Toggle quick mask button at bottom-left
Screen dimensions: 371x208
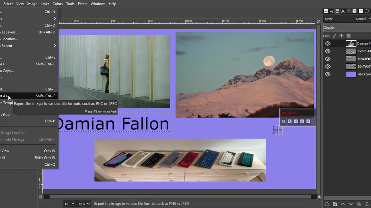pos(40,197)
